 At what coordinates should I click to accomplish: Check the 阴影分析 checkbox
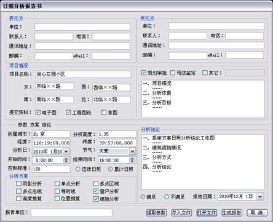click(x=19, y=183)
